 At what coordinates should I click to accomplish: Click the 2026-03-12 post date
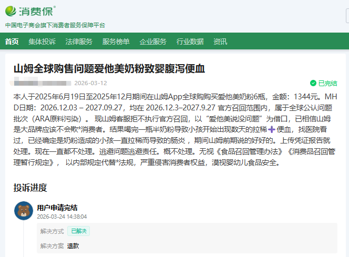coord(90,83)
